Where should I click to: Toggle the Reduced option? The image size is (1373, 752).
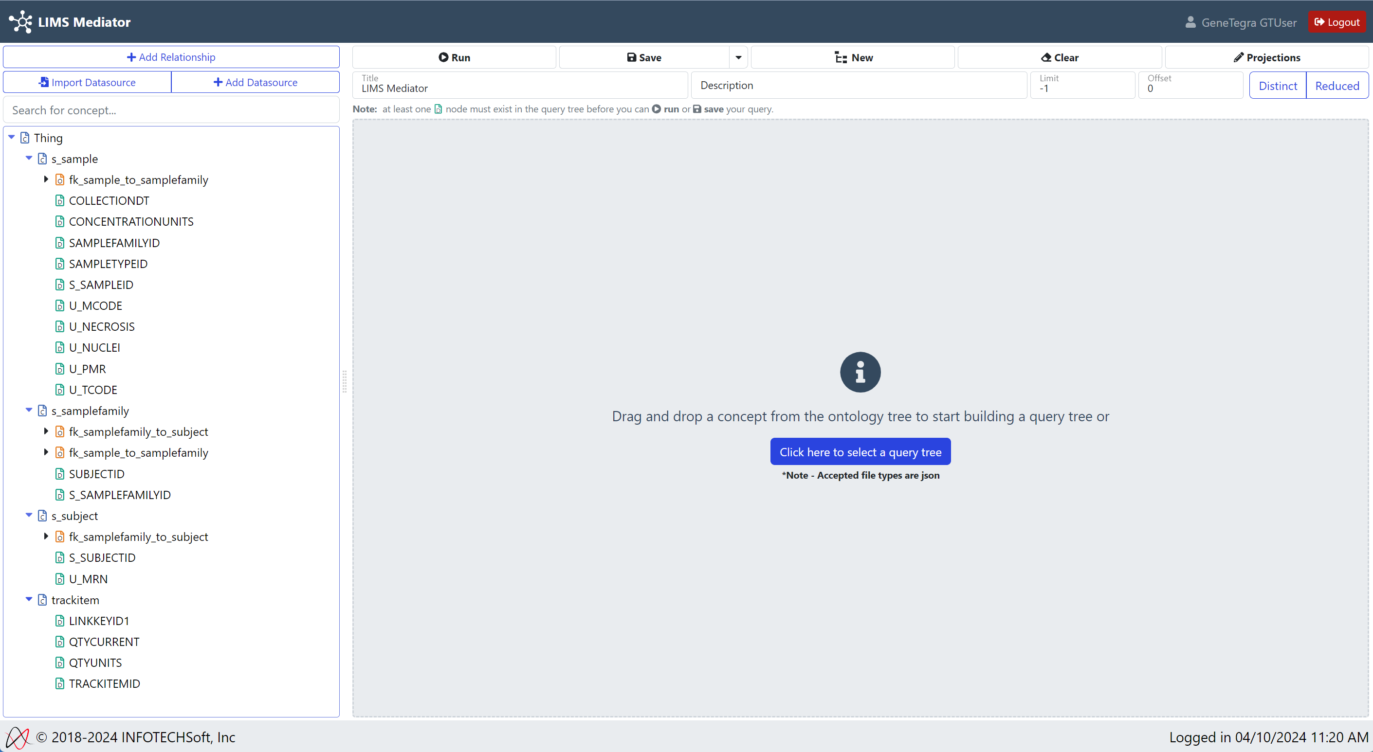pyautogui.click(x=1337, y=86)
